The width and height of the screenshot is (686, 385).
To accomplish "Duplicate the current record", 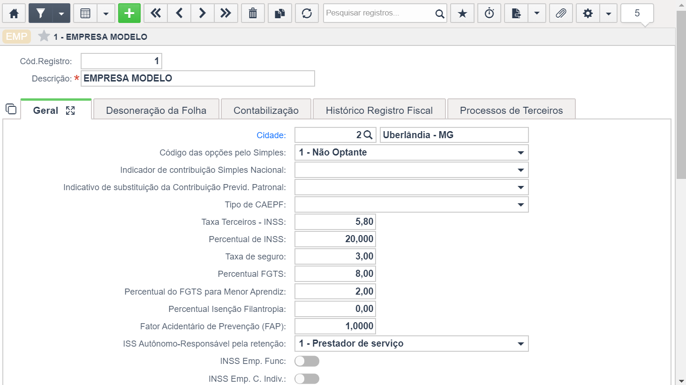I will click(x=280, y=14).
